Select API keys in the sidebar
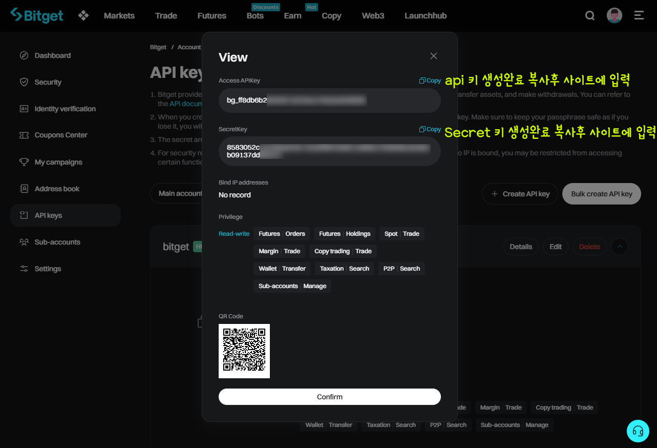Screen dimensions: 657x448 click(66, 215)
